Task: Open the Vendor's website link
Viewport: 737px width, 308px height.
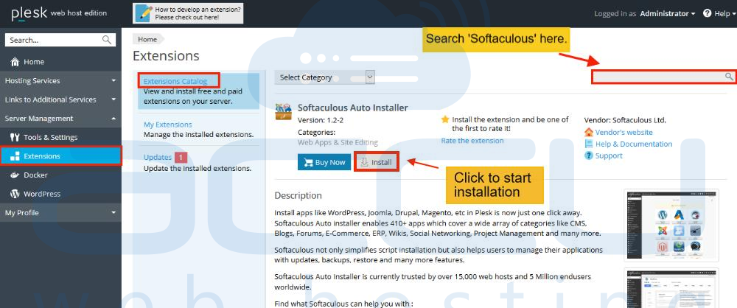Action: click(624, 133)
